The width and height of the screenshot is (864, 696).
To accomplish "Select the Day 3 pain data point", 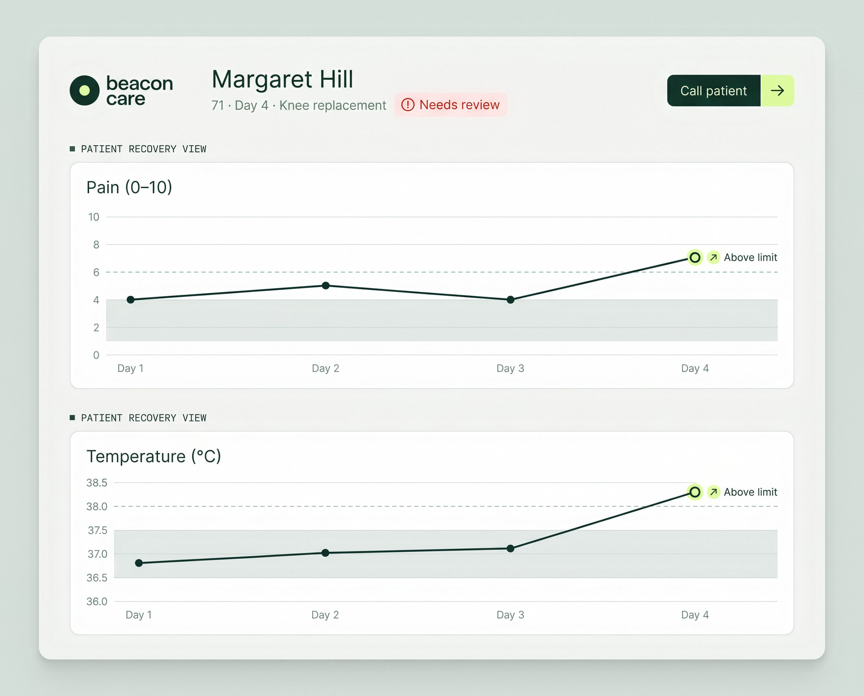I will (510, 300).
